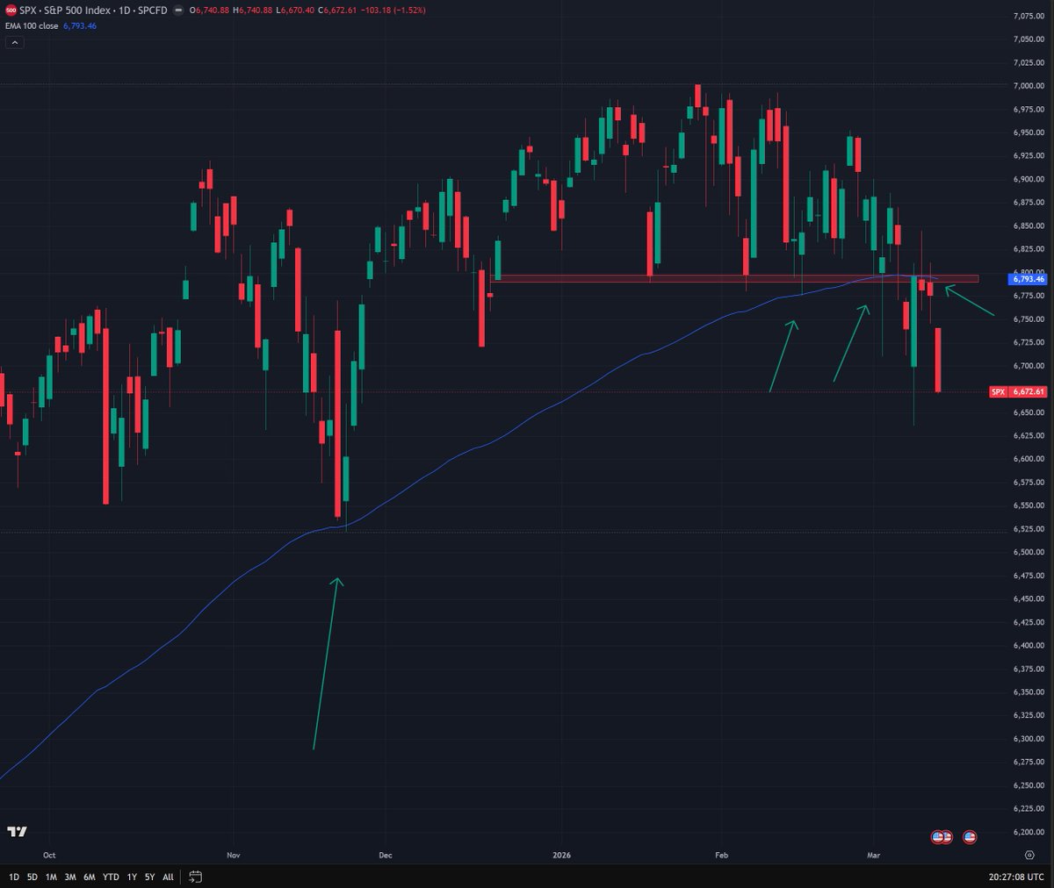Click the close value C6,672.61
The image size is (1054, 888).
point(337,11)
